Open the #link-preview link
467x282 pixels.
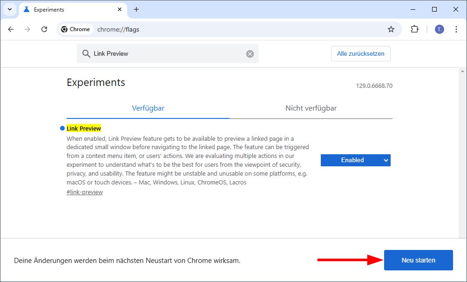click(84, 192)
